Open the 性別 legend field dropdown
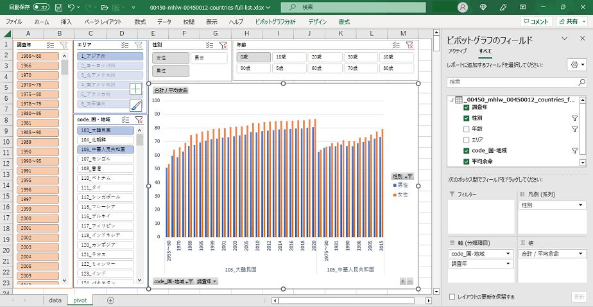The image size is (593, 307). (x=581, y=206)
